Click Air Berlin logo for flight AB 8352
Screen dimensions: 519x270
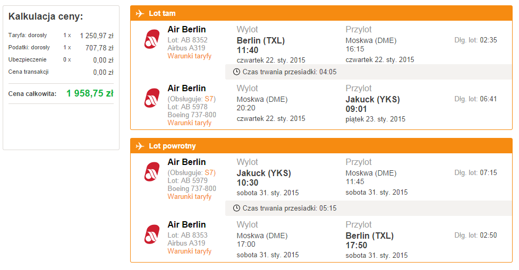pos(152,39)
